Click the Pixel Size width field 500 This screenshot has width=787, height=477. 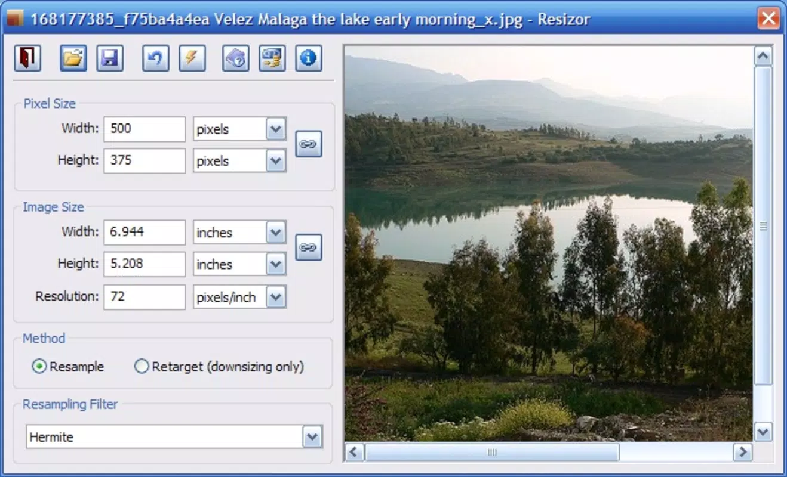pos(145,129)
